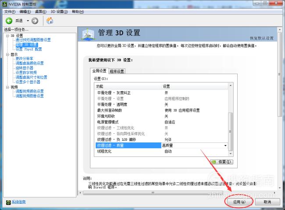Click the 使用 3D 应用程序设置 value
The width and height of the screenshot is (285, 210).
(182, 110)
